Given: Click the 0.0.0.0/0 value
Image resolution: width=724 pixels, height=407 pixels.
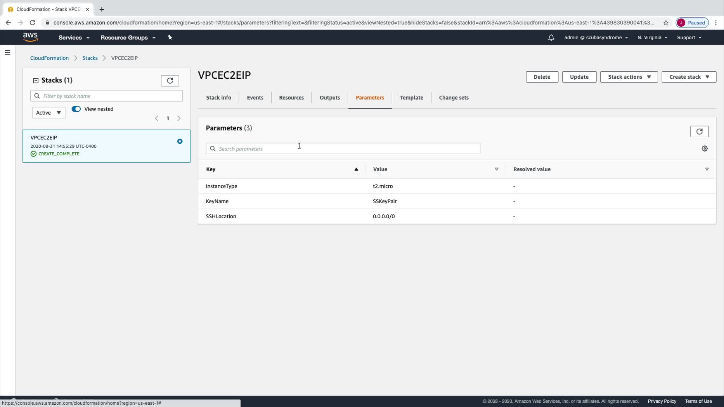Looking at the screenshot, I should coord(384,216).
